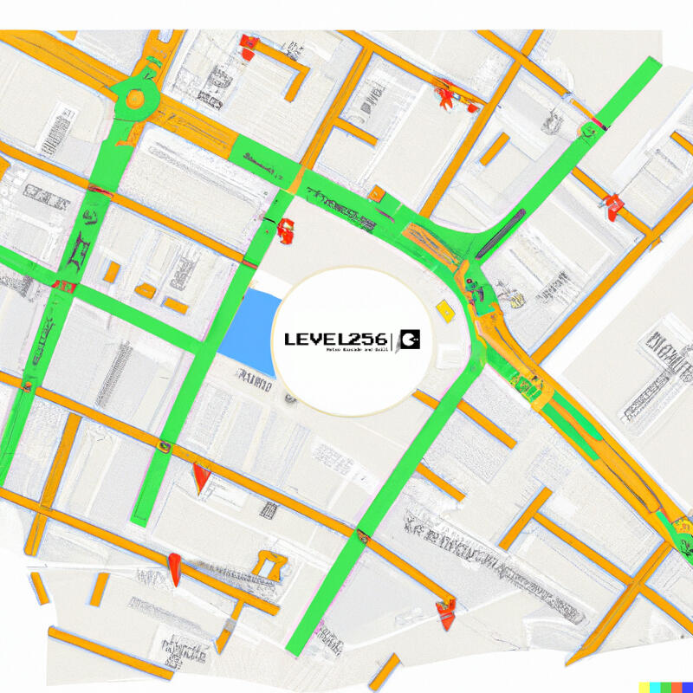
Task: Click the orange center of the green roundabout
Action: (x=135, y=99)
